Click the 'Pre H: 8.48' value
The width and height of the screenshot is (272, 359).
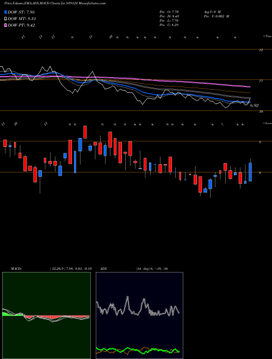pos(169,16)
